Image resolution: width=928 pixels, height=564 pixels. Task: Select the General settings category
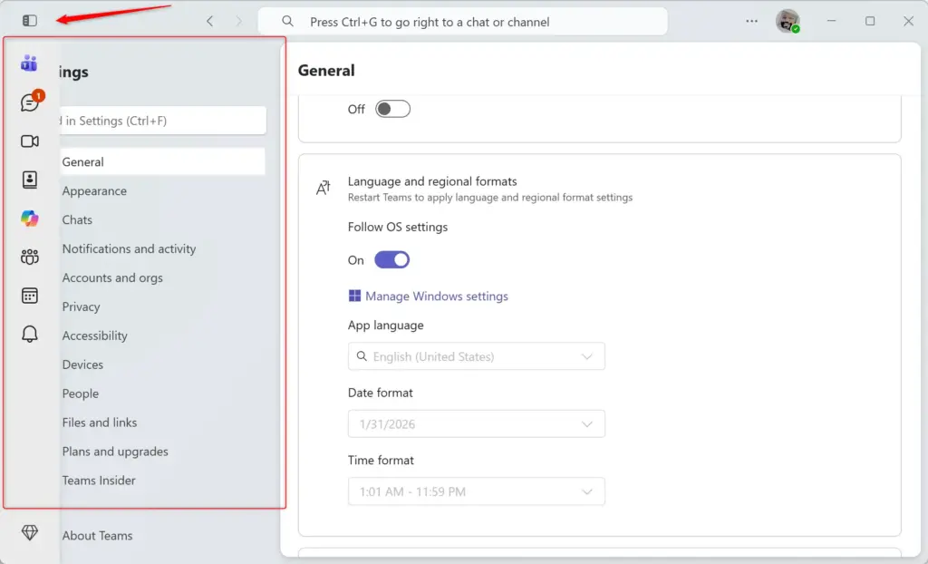click(163, 161)
